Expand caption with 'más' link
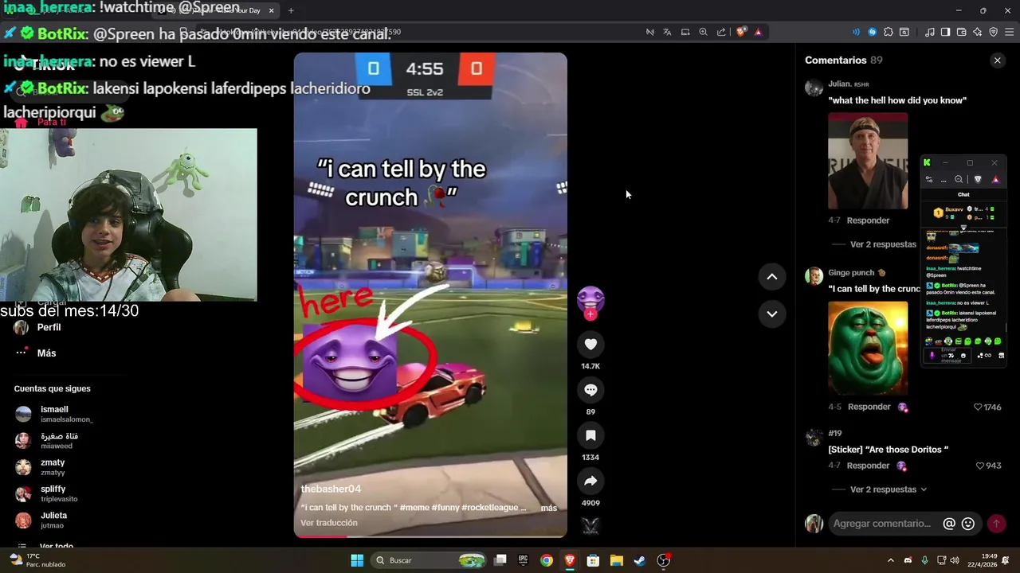 tap(549, 508)
